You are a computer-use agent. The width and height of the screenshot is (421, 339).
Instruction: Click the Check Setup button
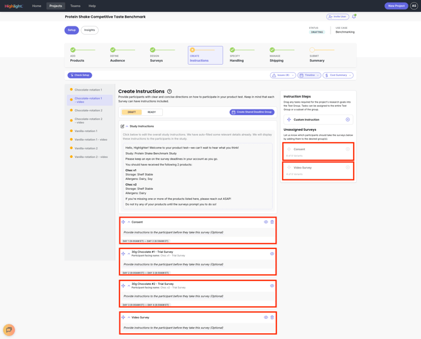(80, 75)
